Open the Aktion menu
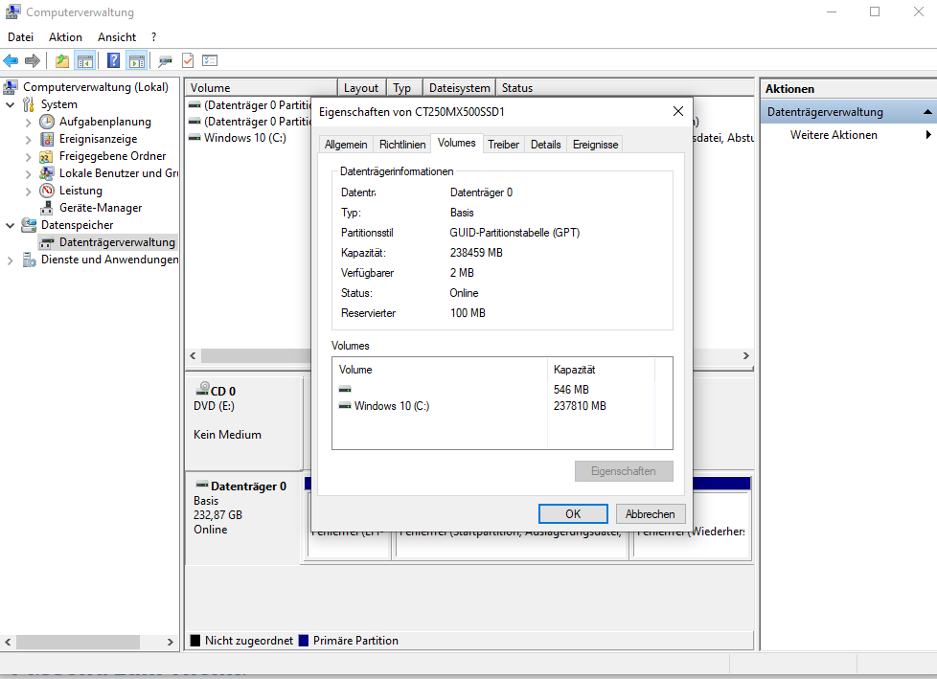Image resolution: width=937 pixels, height=679 pixels. tap(65, 37)
